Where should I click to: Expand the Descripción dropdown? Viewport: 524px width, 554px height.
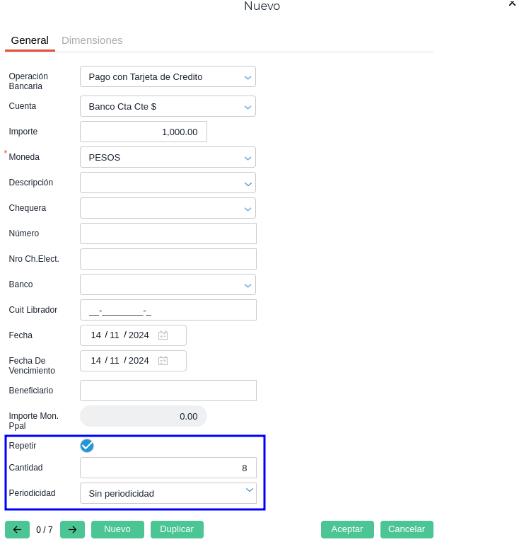(x=248, y=183)
